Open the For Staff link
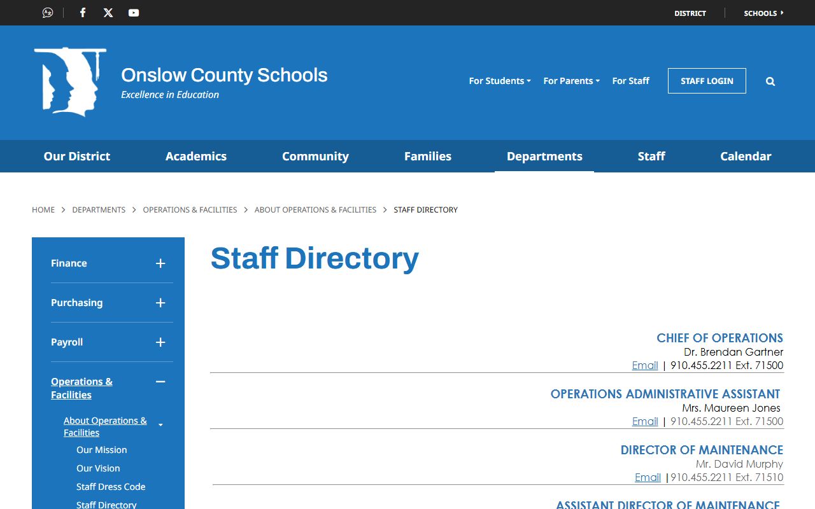 pos(630,81)
